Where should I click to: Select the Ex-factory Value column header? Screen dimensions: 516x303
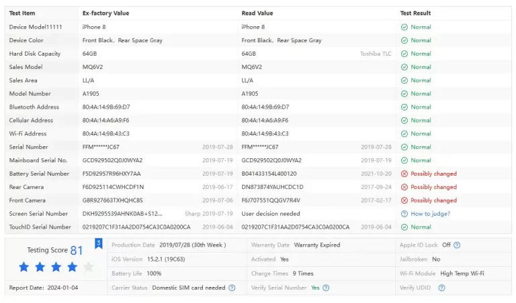105,13
